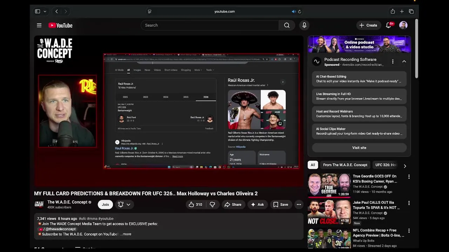449x252 pixels.
Task: Open more video actions ellipsis
Action: coord(299,204)
